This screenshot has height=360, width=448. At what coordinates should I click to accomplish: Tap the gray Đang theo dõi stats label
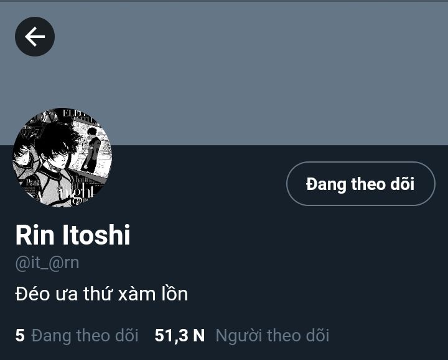tap(85, 336)
